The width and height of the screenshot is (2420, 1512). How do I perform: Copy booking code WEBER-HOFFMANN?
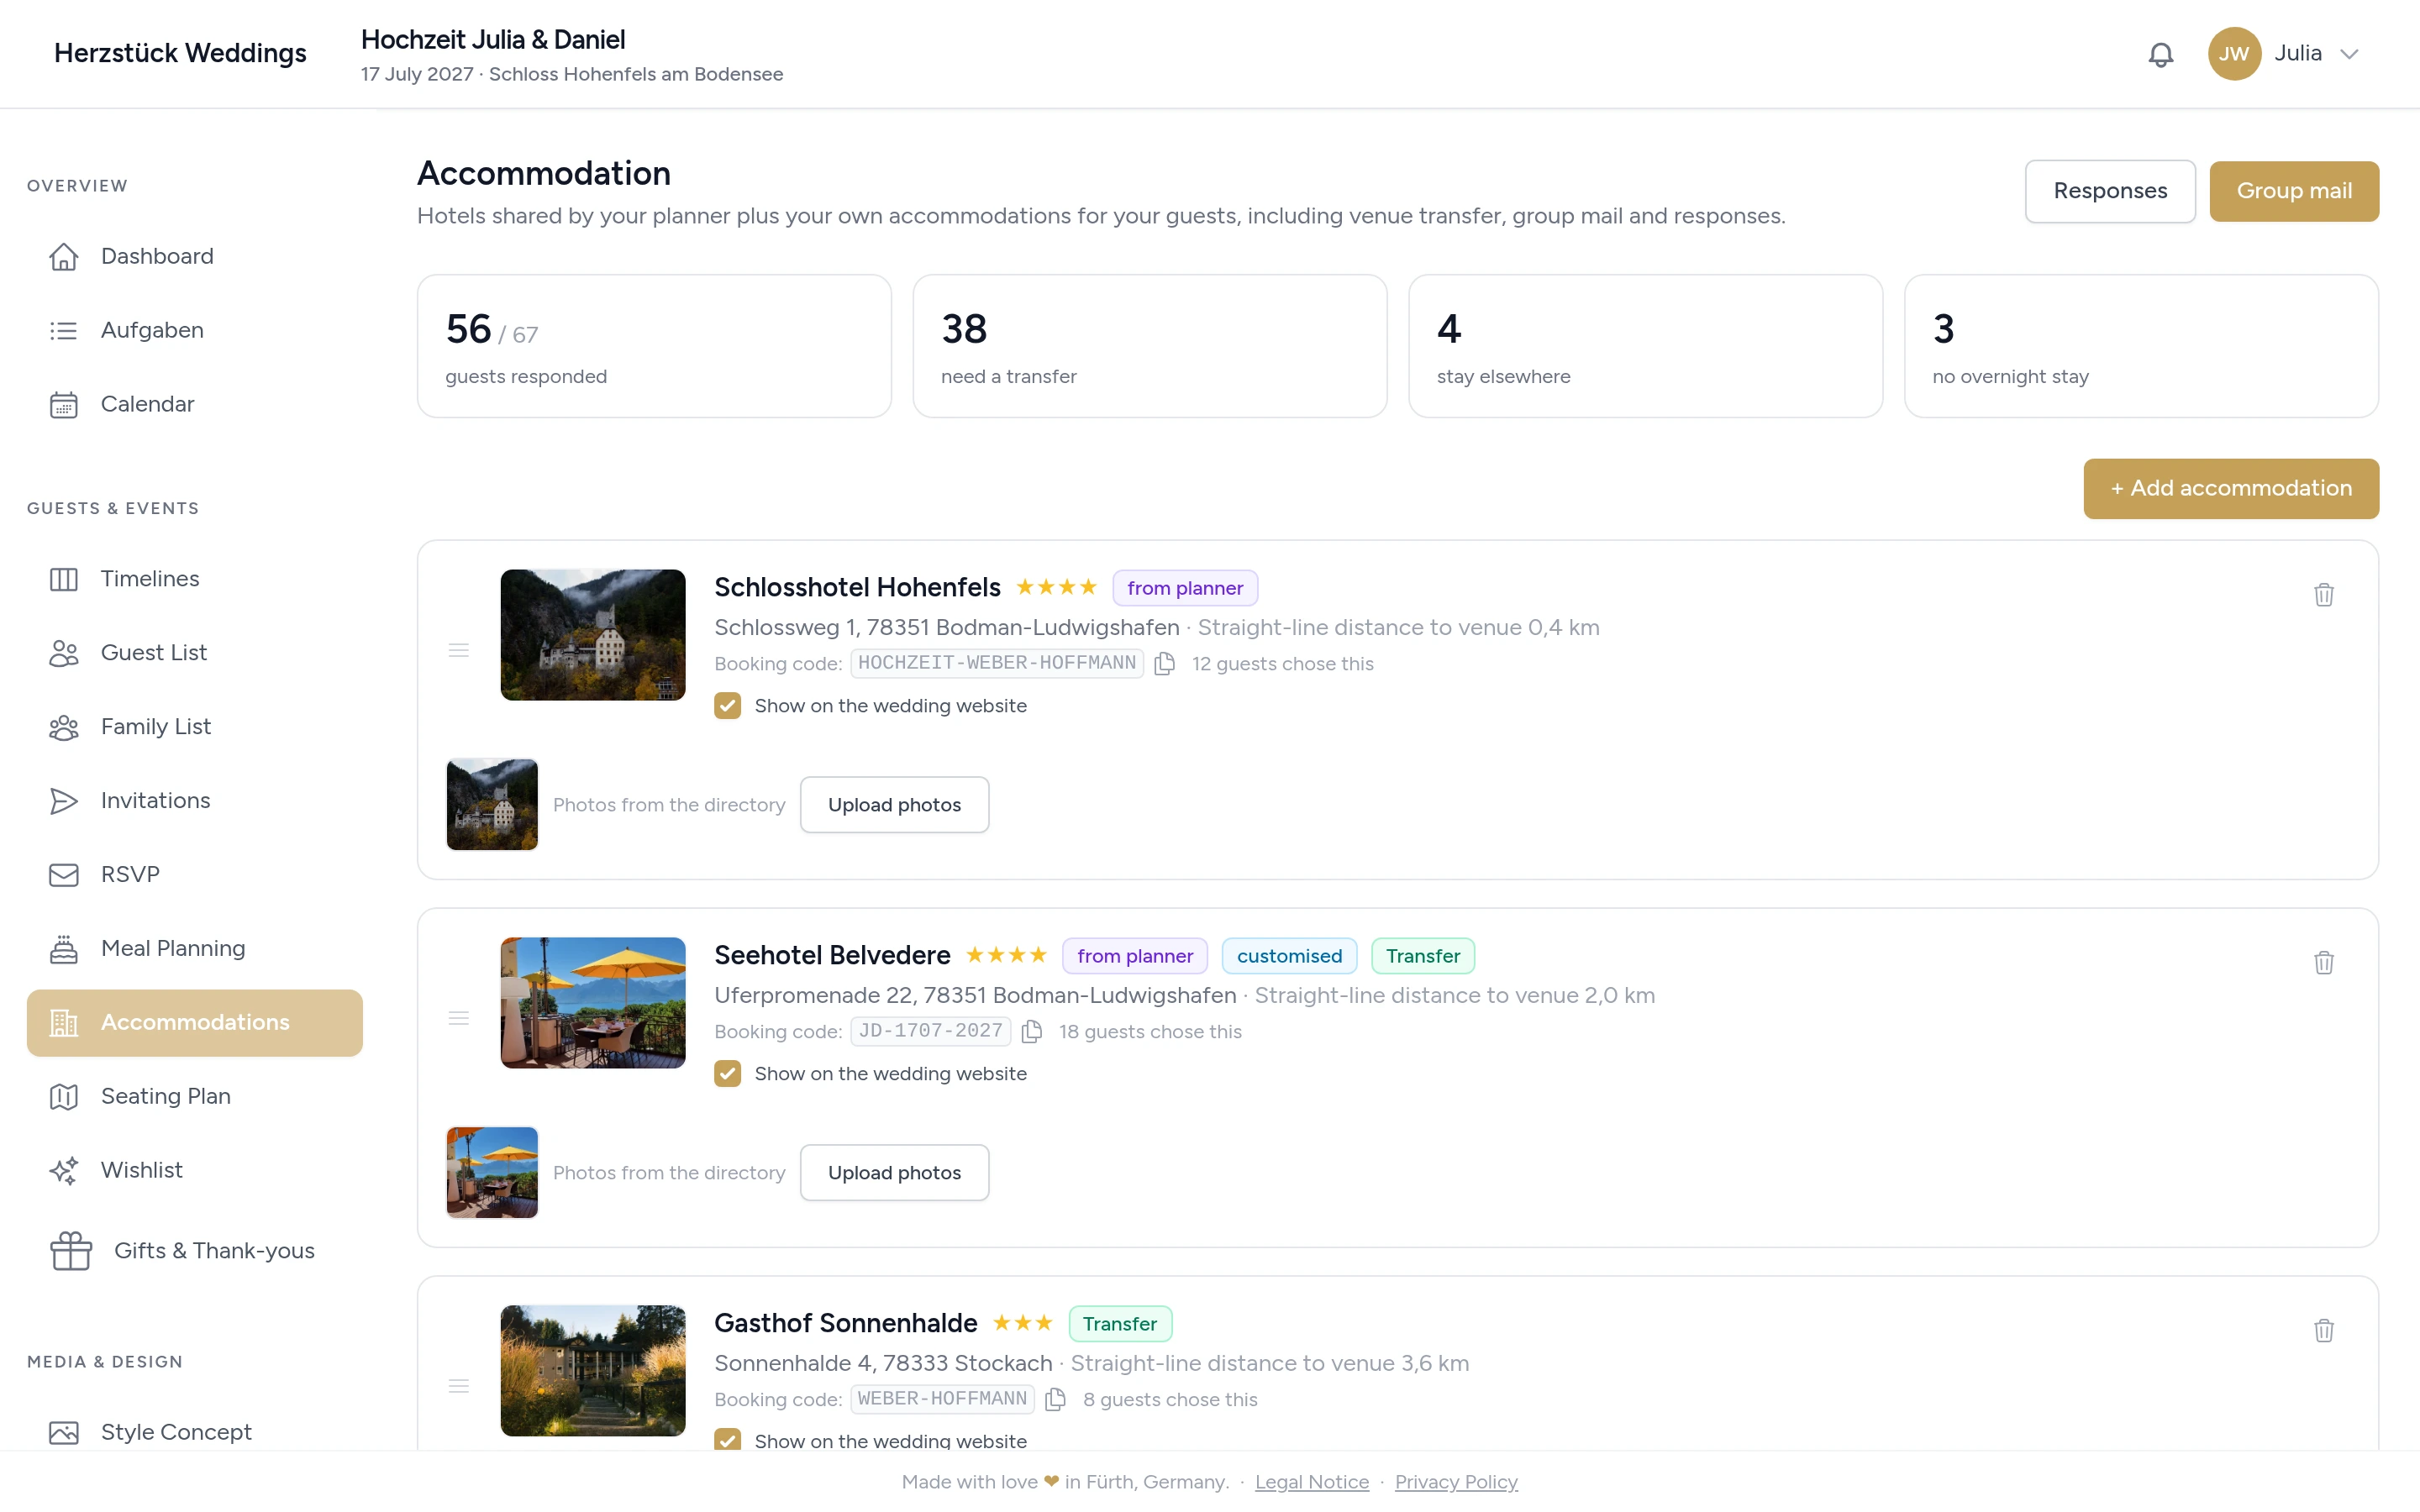[x=1055, y=1400]
